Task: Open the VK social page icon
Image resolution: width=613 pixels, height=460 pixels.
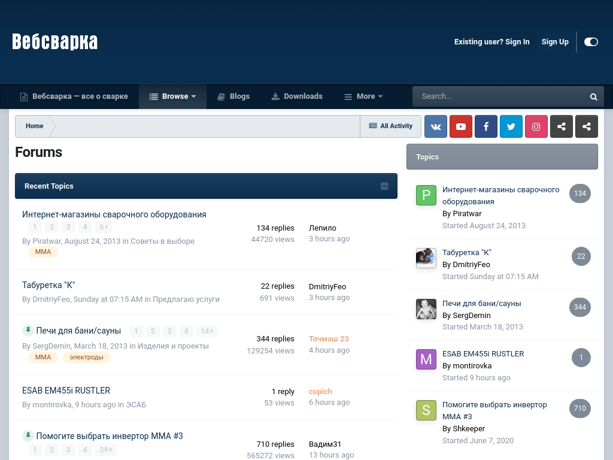Action: [436, 126]
